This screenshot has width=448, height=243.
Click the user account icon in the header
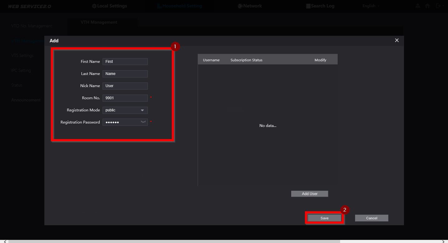[418, 6]
